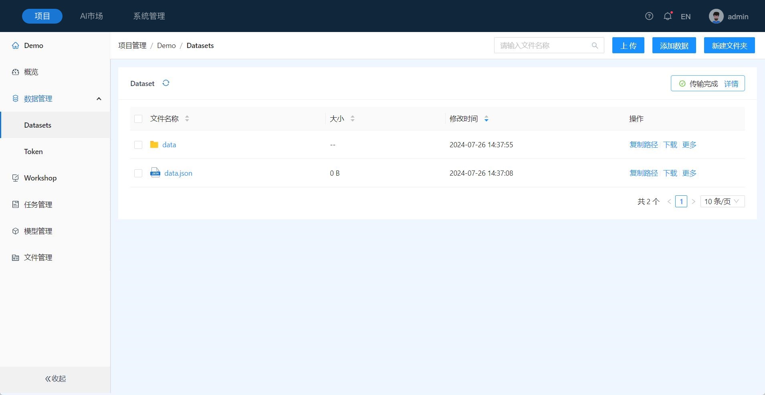The width and height of the screenshot is (765, 395).
Task: Open the notifications bell icon
Action: click(667, 16)
